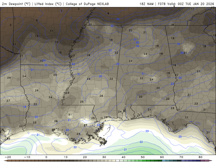Click the 'College of DuPage NEXLAB' header text

click(87, 4)
